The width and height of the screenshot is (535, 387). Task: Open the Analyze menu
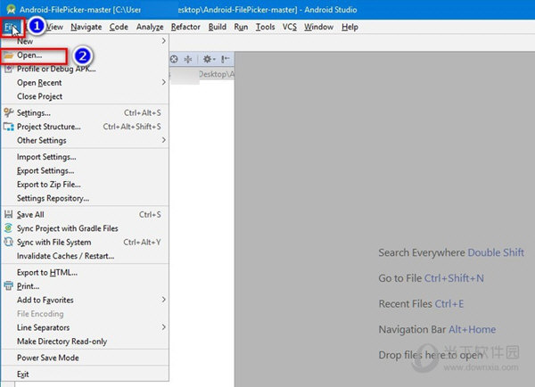150,27
